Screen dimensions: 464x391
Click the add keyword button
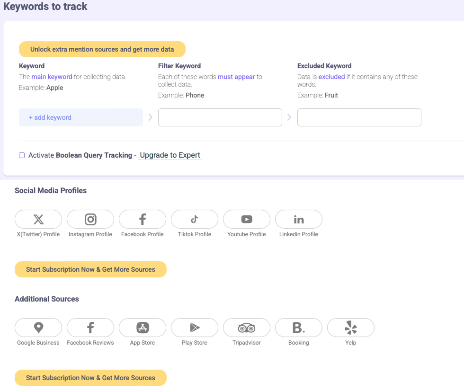point(80,117)
